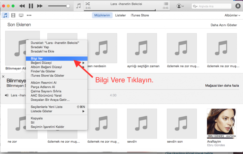This screenshot has width=243, height=154.
Task: Select Seçimin İşaretini Kaldır
Action: click(x=57, y=127)
